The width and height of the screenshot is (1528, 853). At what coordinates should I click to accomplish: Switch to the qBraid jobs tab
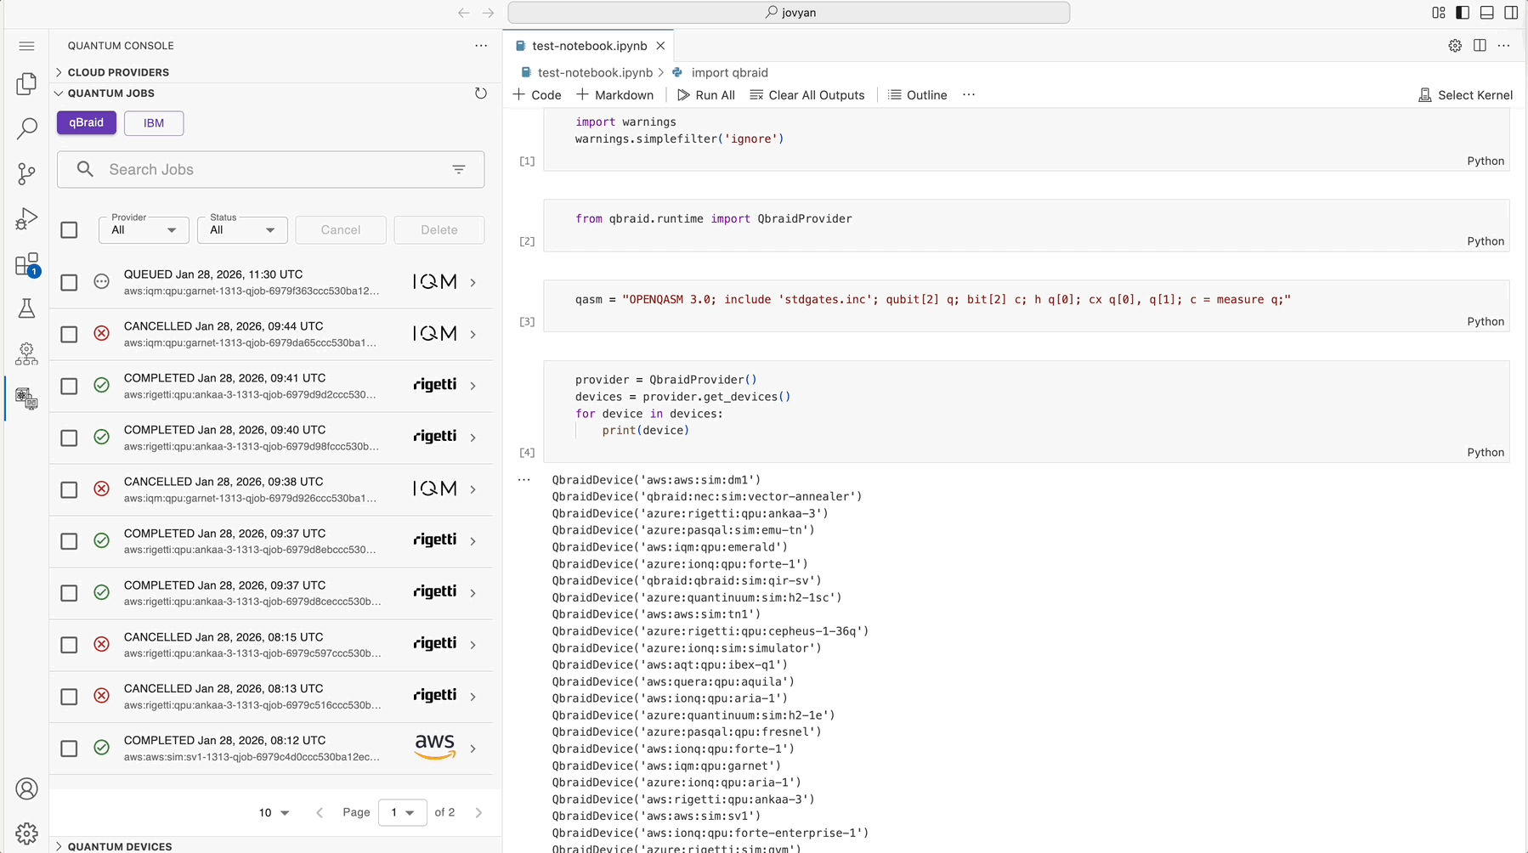(x=87, y=122)
